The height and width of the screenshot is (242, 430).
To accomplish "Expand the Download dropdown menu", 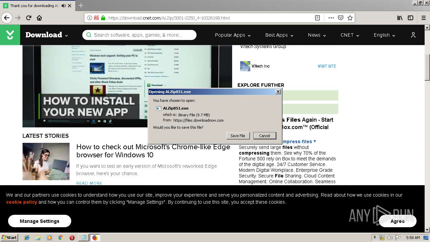I will point(47,35).
